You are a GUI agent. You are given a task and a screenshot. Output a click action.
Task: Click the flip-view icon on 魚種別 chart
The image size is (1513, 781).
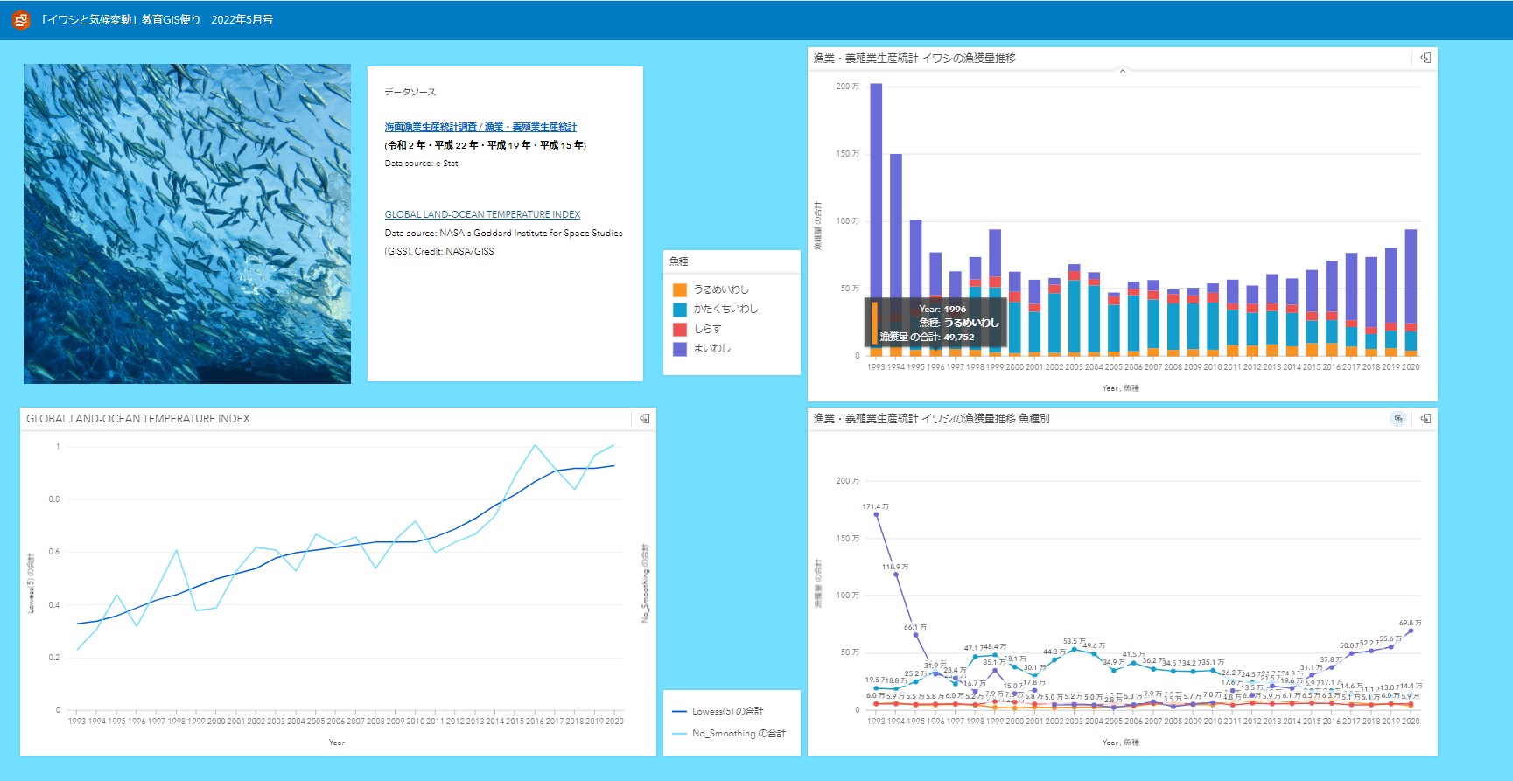click(1398, 419)
